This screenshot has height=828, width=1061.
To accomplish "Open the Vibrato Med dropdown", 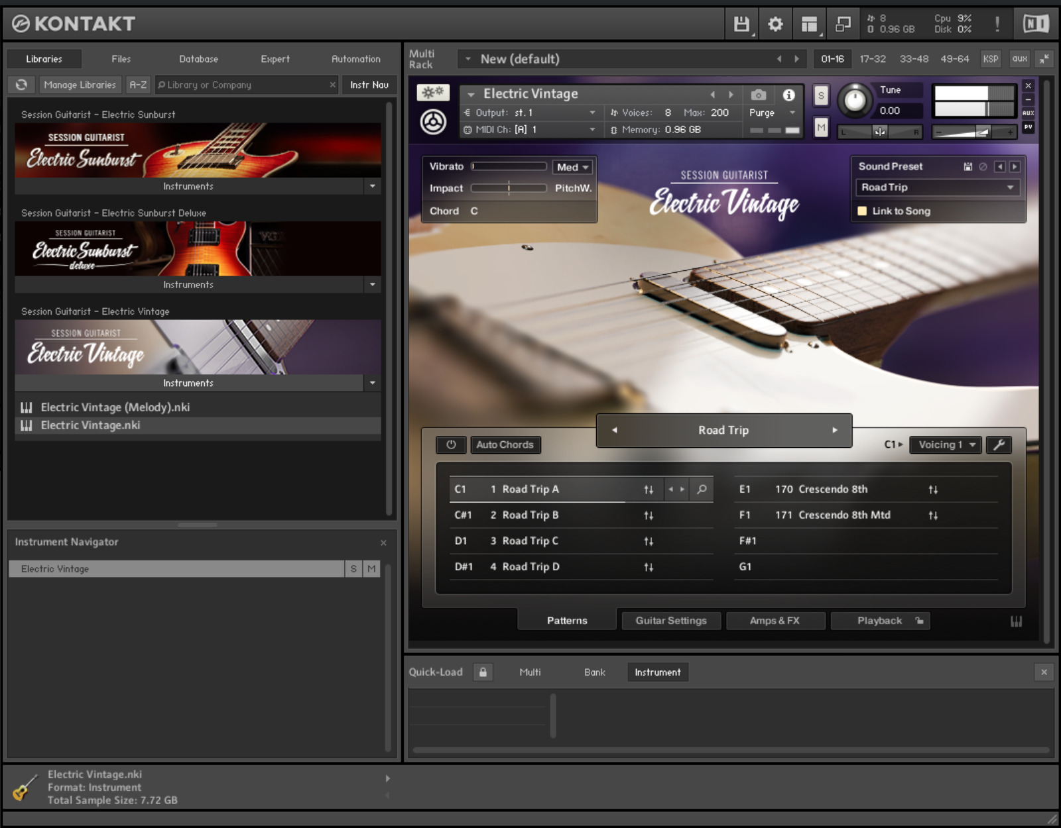I will (x=573, y=168).
